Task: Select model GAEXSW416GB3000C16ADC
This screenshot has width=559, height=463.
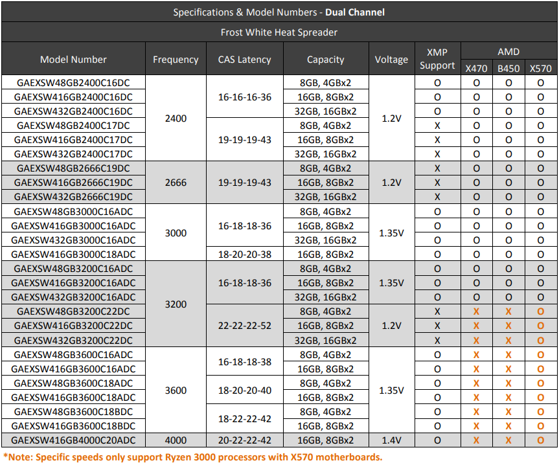Action: pos(73,226)
